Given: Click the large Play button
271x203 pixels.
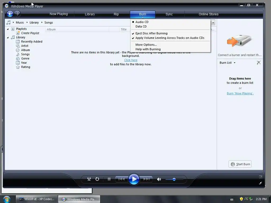Looking at the screenshot, I should pyautogui.click(x=134, y=179).
